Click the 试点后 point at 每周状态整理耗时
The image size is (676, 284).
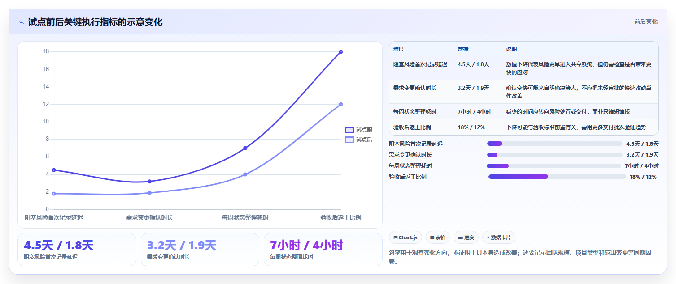click(245, 174)
